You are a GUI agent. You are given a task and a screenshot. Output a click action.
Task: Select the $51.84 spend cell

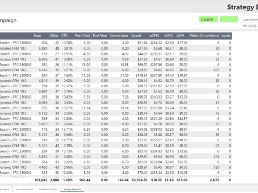tap(142, 43)
